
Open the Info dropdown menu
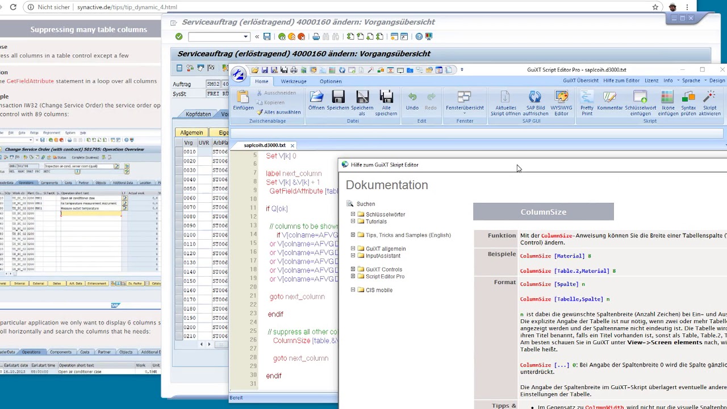pos(671,81)
